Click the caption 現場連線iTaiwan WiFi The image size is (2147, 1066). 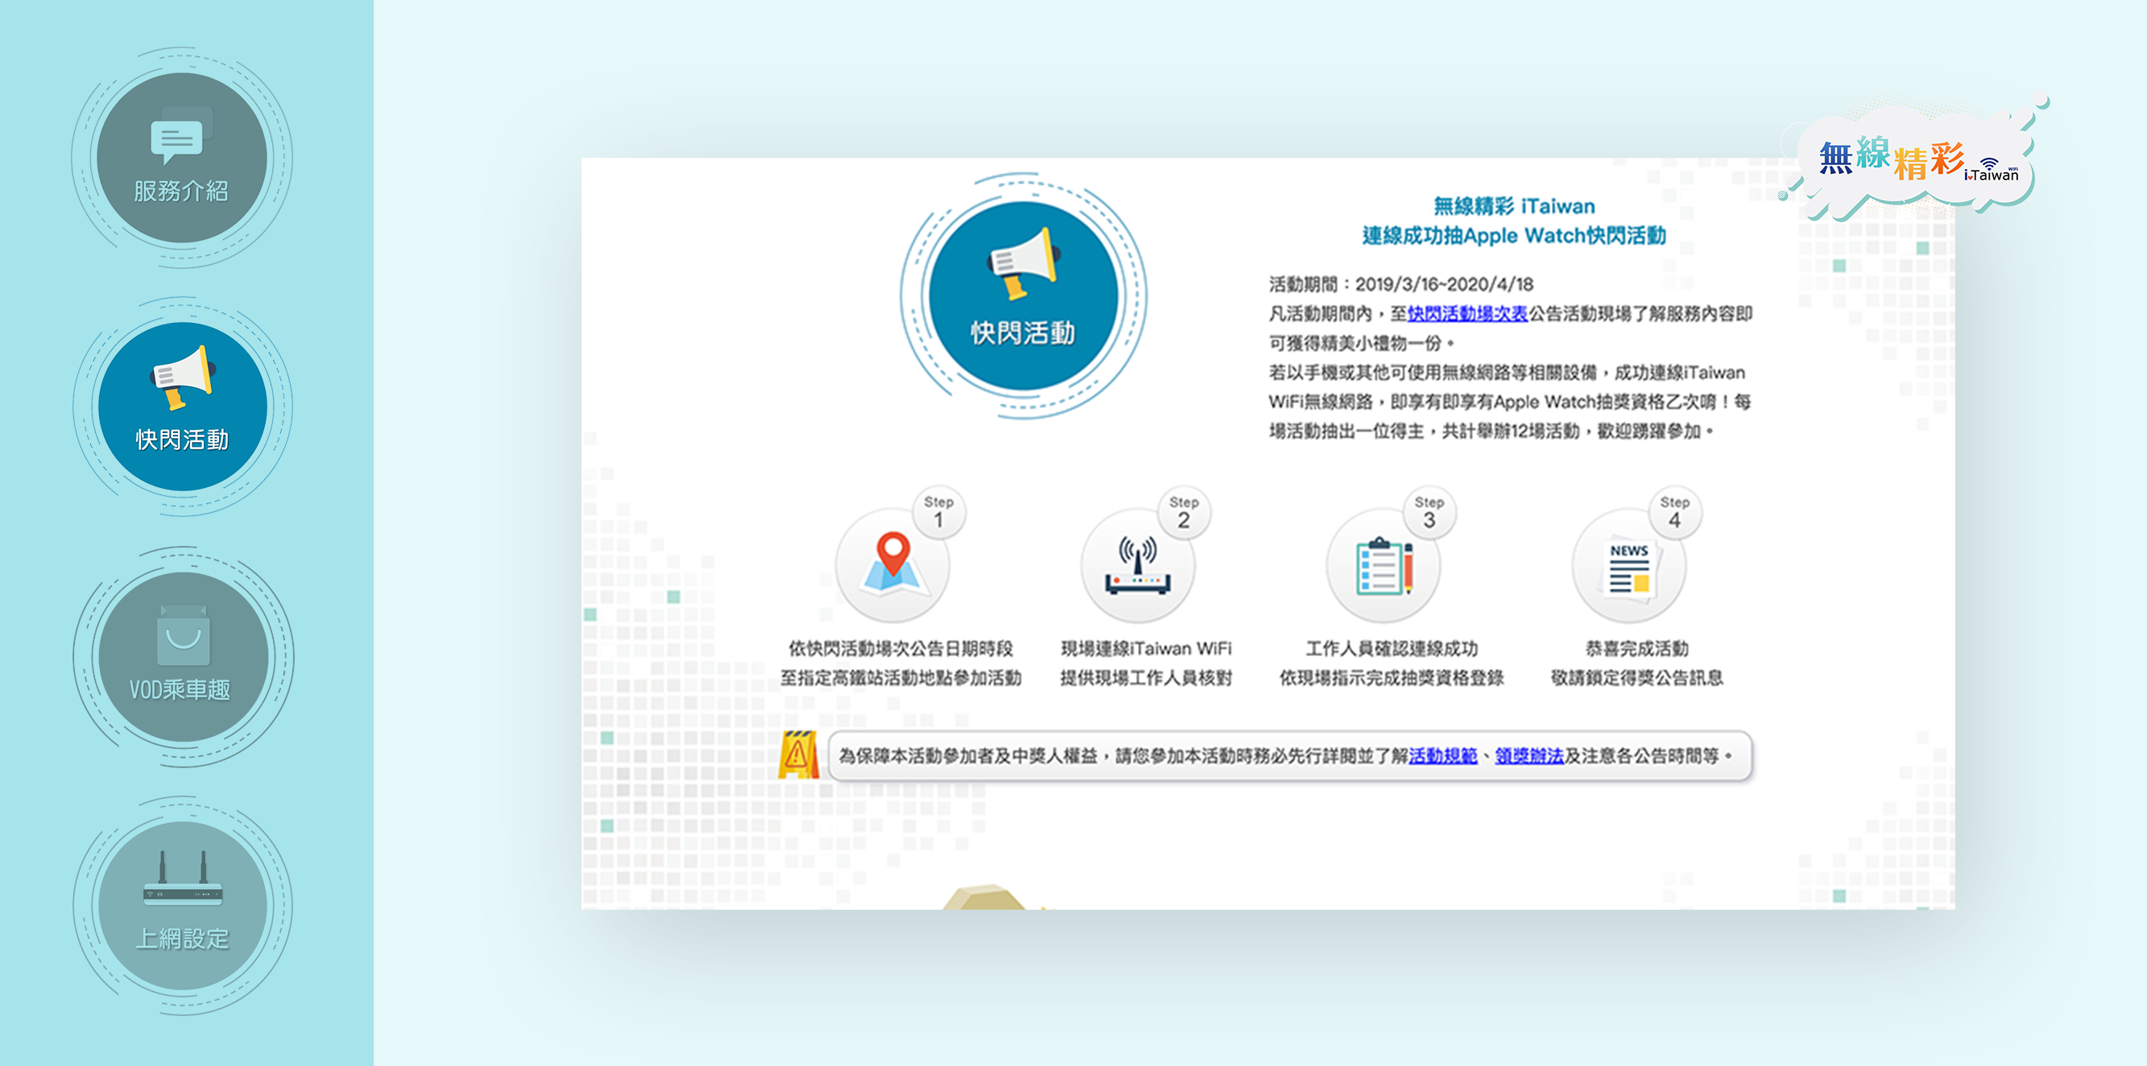[1146, 648]
